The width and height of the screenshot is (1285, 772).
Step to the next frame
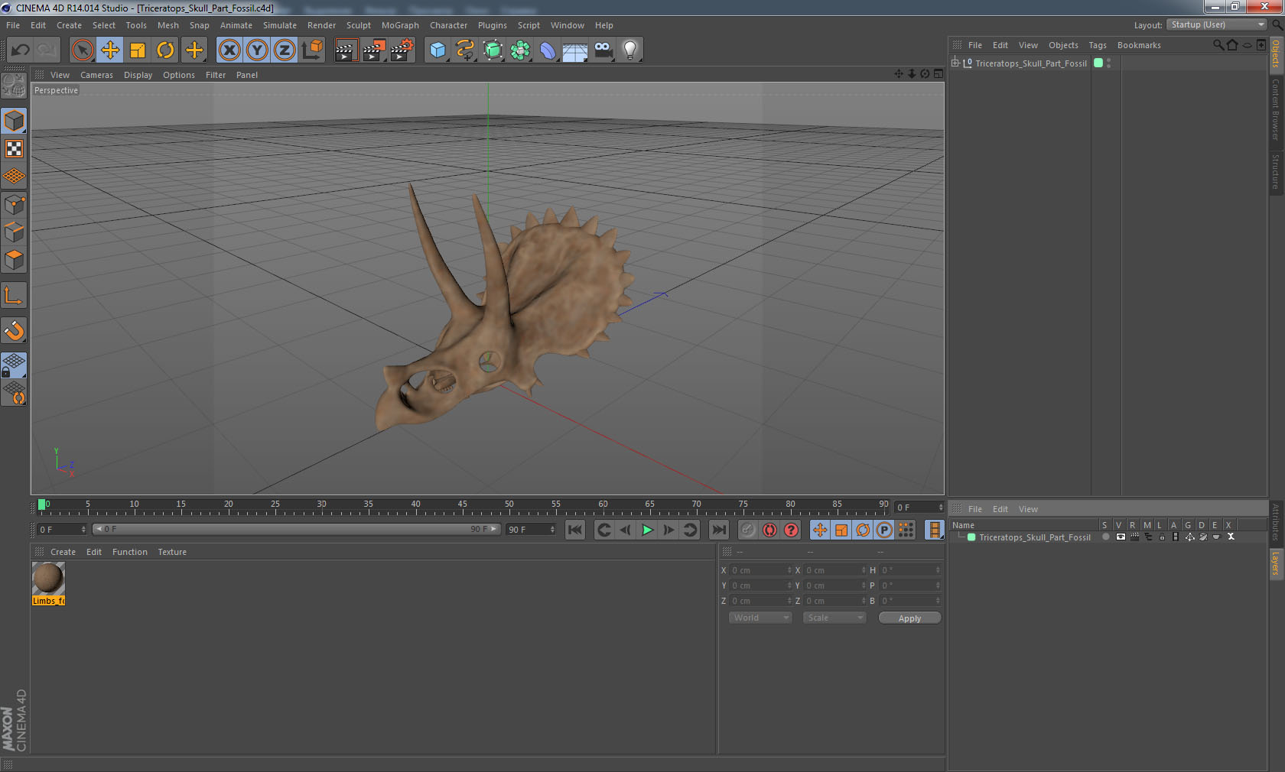click(669, 530)
